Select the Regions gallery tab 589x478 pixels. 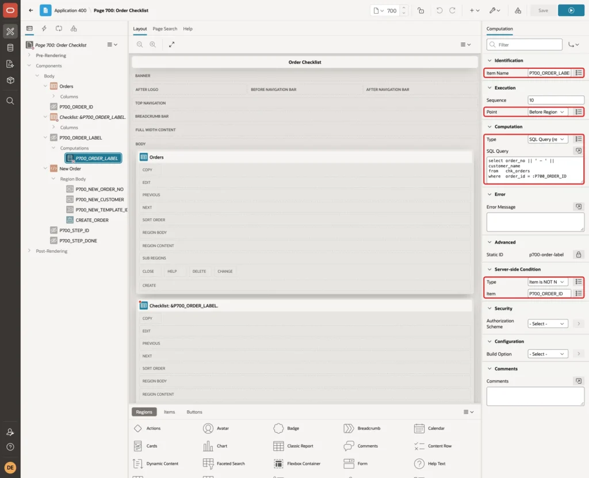(144, 412)
